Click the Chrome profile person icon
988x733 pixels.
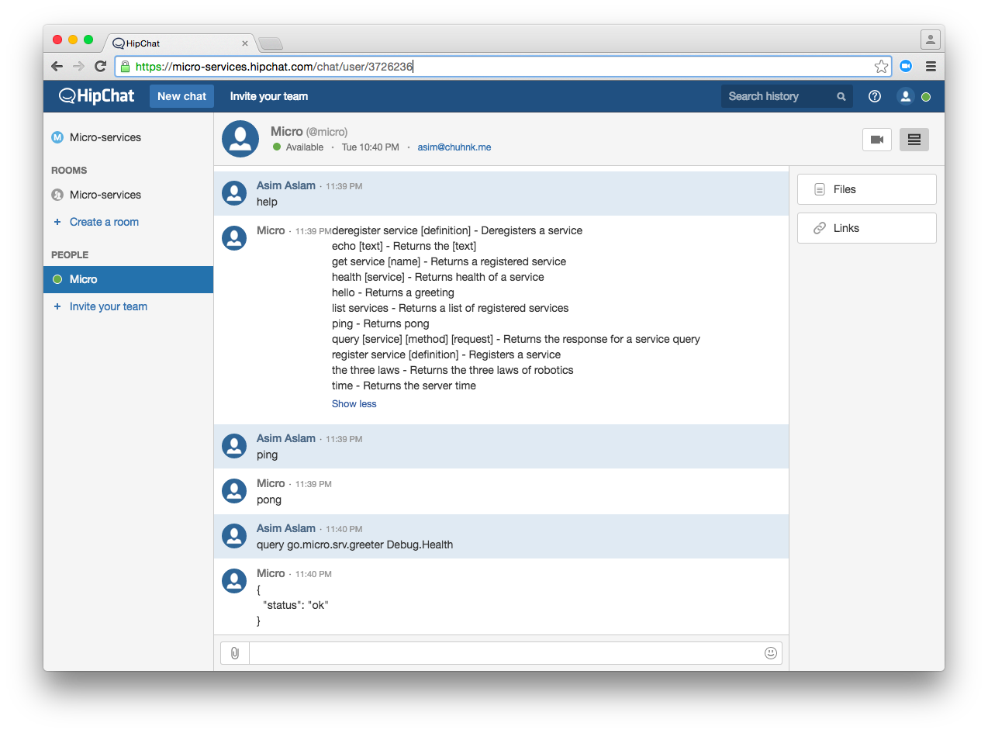pos(931,39)
